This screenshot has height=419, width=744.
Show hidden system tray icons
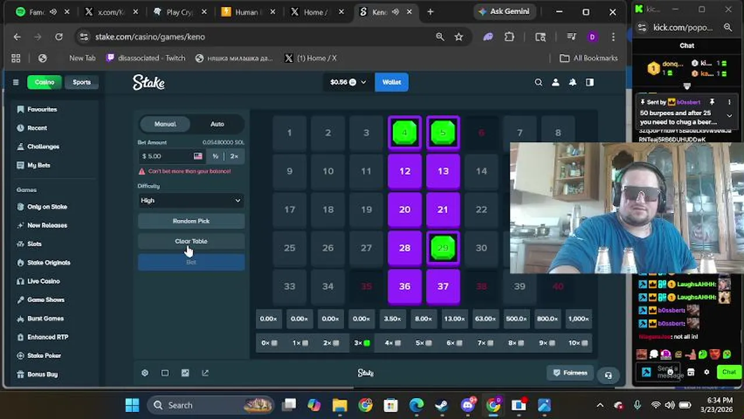coord(600,405)
